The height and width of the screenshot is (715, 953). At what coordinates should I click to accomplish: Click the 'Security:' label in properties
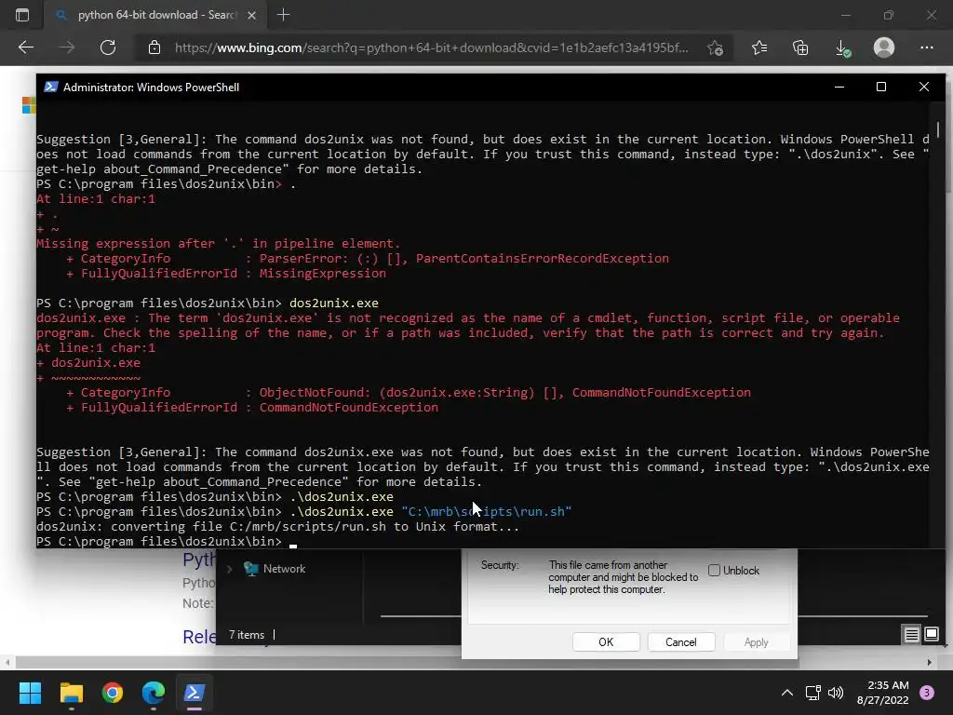pos(500,565)
